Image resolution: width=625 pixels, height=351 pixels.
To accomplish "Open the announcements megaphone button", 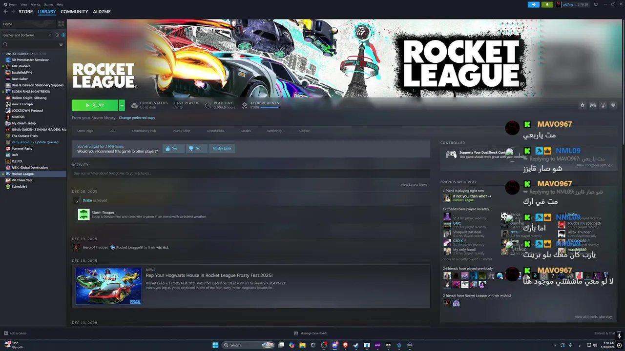I will pyautogui.click(x=533, y=4).
